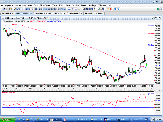The width and height of the screenshot is (163, 122).
Task: Click the MVG(1) 200 study label
Action: point(38,21)
